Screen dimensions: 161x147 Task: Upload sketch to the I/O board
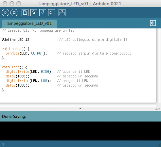(51, 13)
